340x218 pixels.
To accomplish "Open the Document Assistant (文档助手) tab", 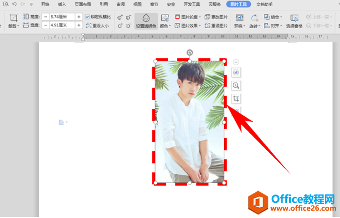I will click(264, 4).
